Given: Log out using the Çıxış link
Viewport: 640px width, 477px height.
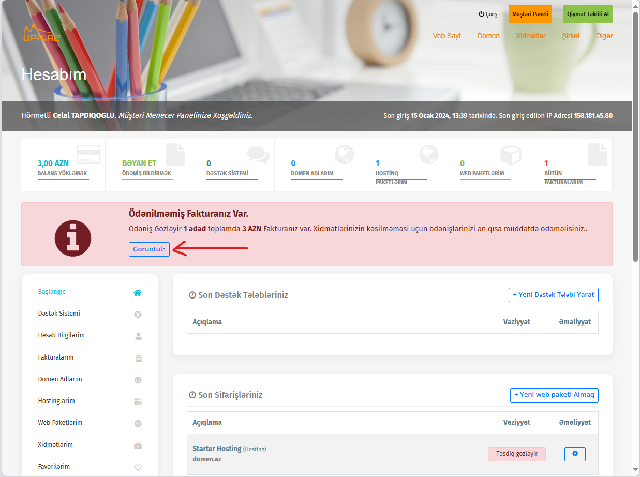Looking at the screenshot, I should (x=488, y=14).
